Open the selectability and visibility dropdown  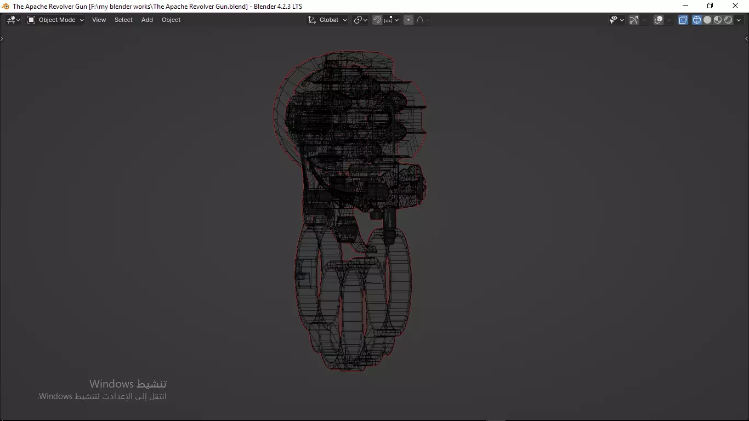(x=617, y=20)
